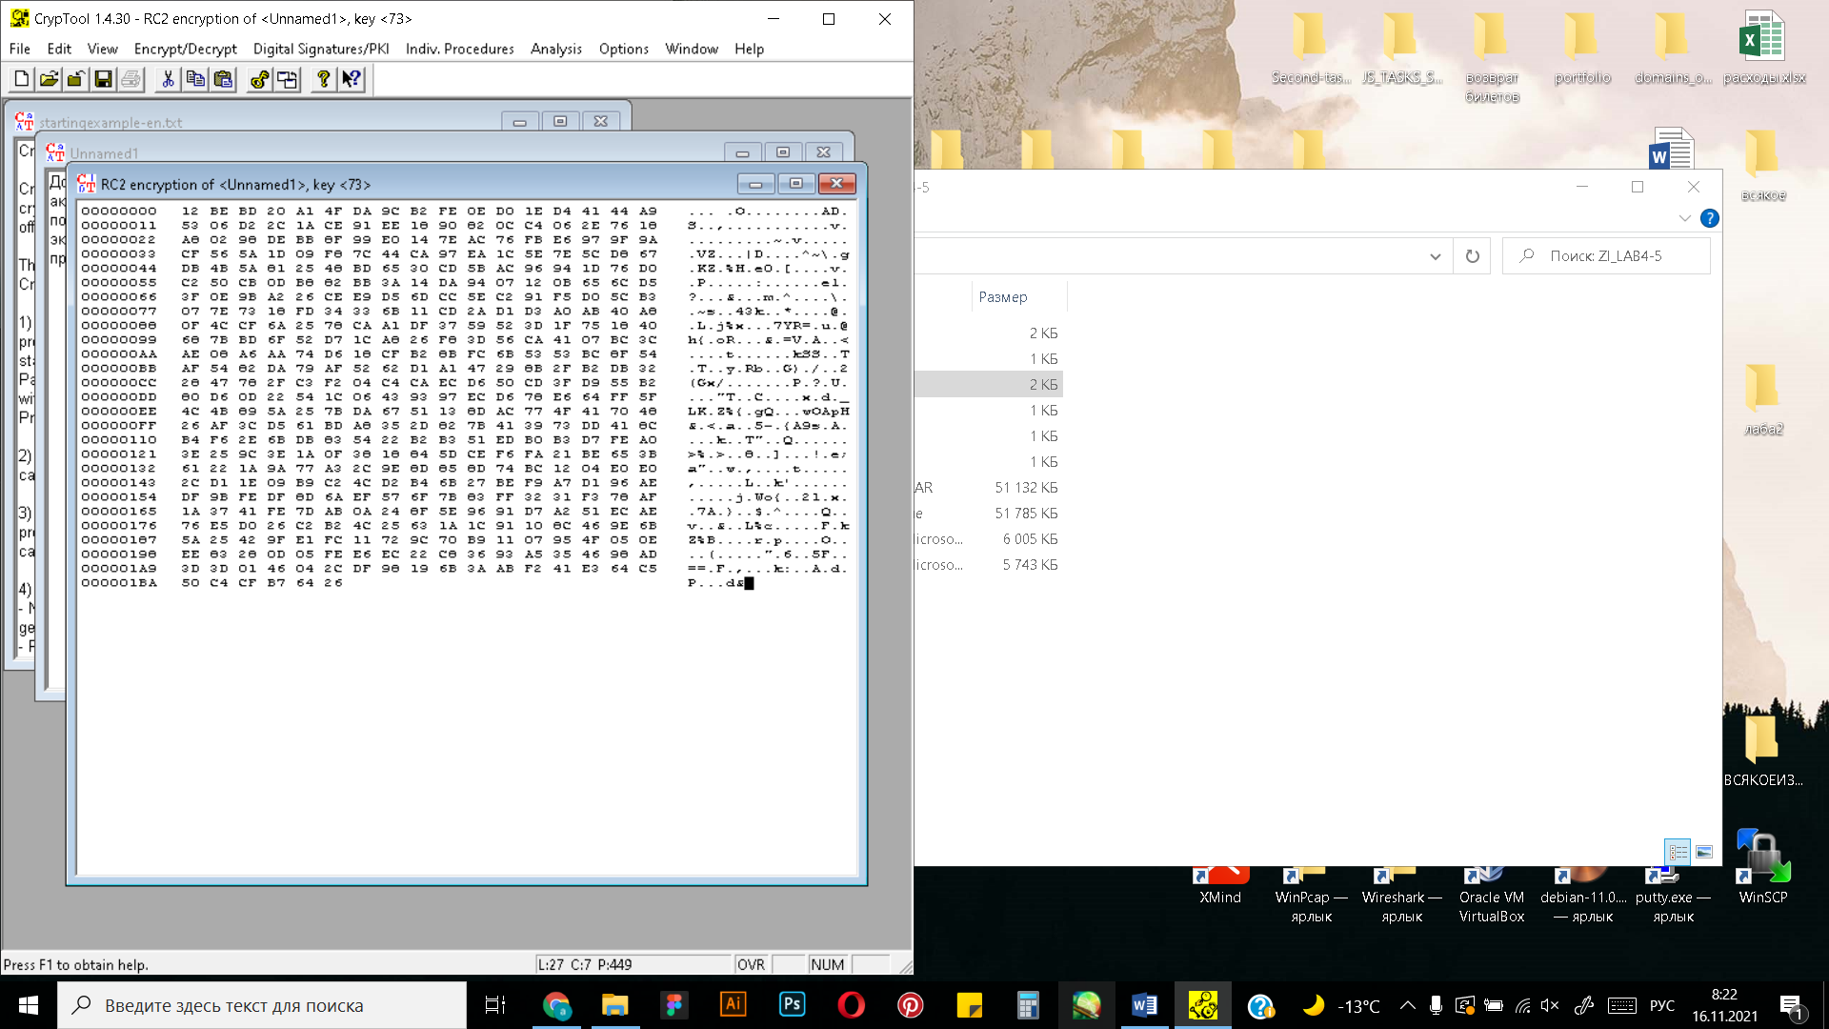Click the Paste clipboard toolbar icon

(x=223, y=79)
